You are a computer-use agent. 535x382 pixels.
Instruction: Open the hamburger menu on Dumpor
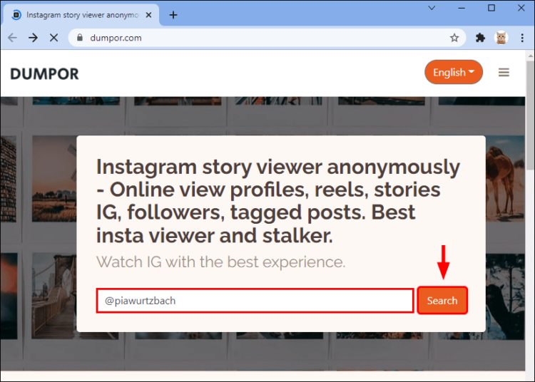[x=504, y=72]
